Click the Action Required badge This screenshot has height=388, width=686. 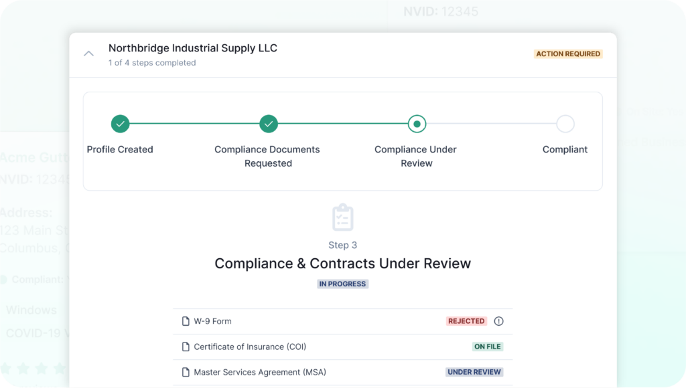tap(568, 54)
